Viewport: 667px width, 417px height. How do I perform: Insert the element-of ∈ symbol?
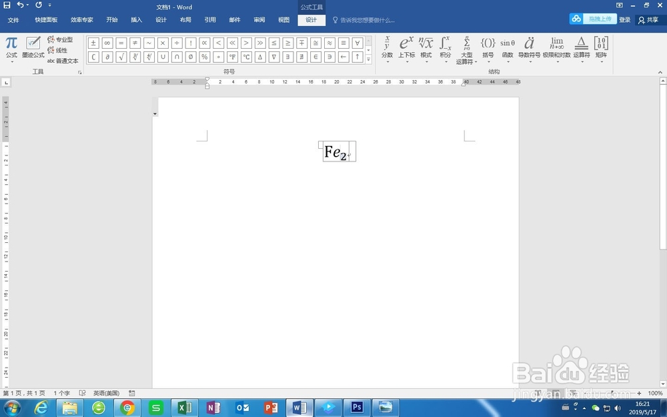coord(315,57)
